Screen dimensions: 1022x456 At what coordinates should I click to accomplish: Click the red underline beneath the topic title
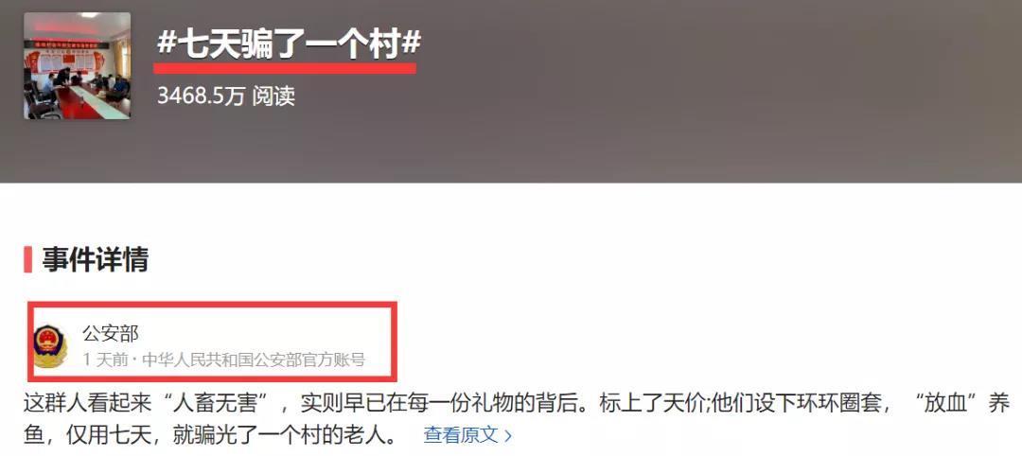(285, 67)
